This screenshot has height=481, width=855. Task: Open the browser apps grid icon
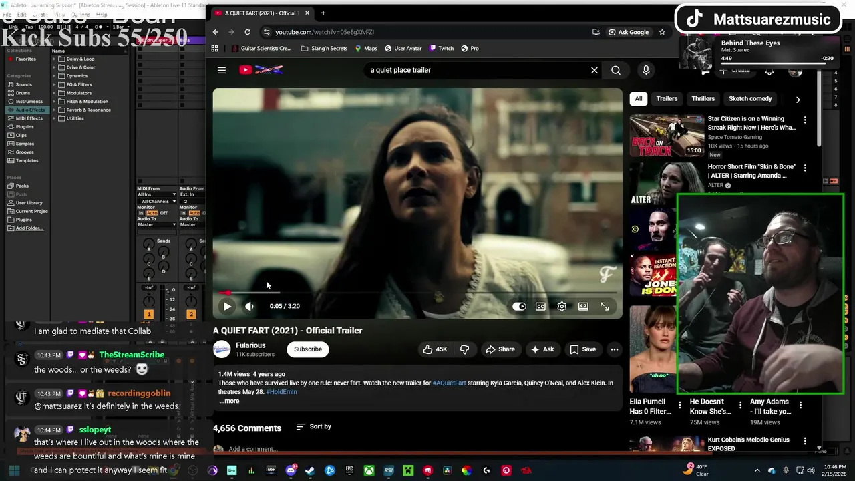(214, 48)
